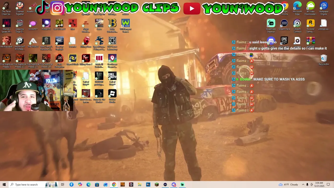
Task: Launch the WildTangent Games shortcut
Action: click(126, 26)
